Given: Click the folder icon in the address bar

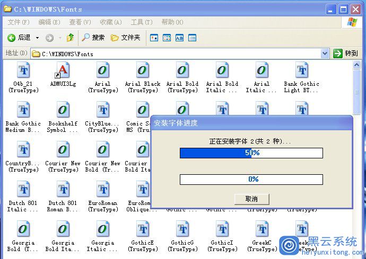Looking at the screenshot, I should click(x=36, y=54).
